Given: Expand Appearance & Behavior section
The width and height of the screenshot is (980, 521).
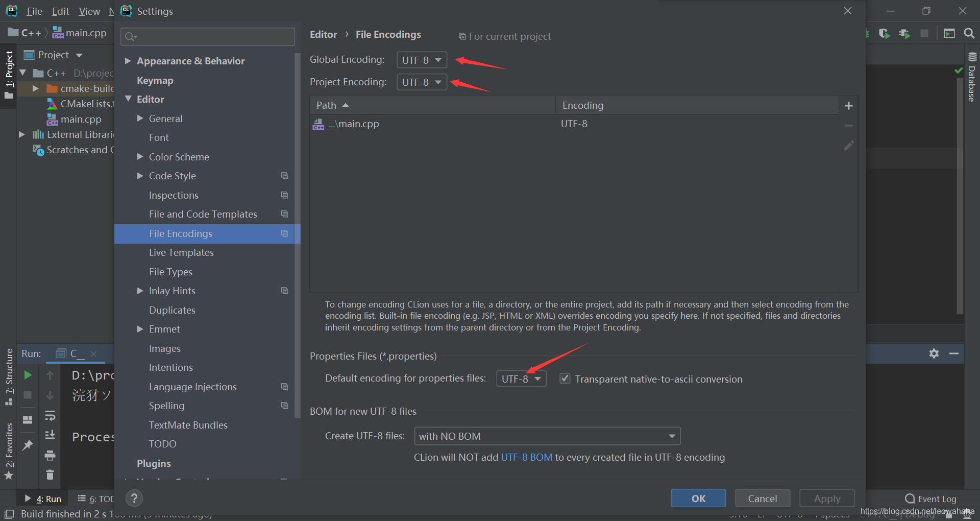Looking at the screenshot, I should click(x=128, y=61).
